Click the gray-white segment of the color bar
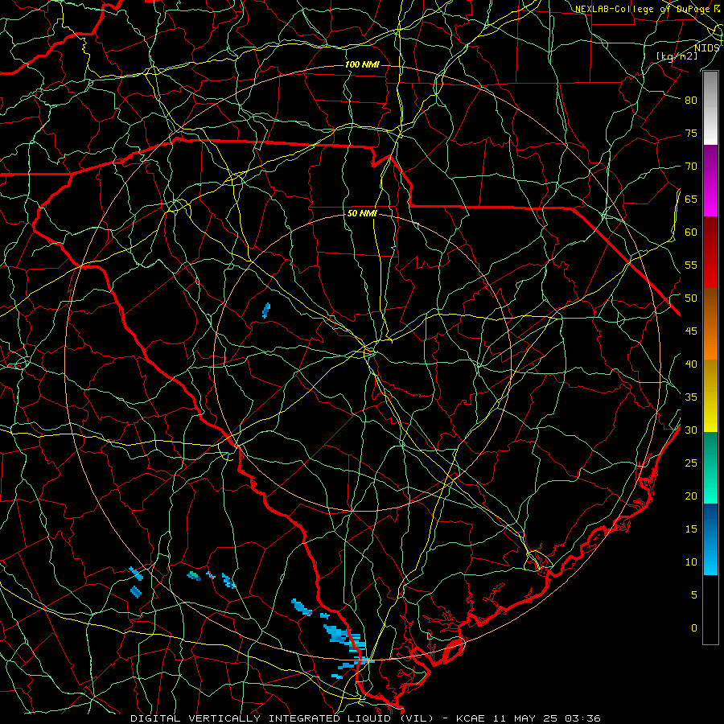 (x=710, y=108)
